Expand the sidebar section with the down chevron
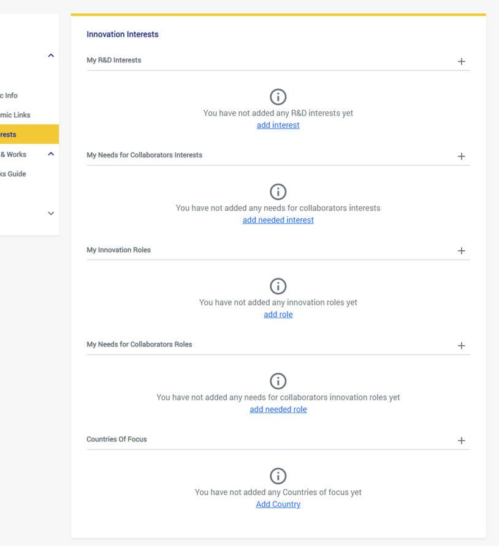499x546 pixels. (x=51, y=214)
